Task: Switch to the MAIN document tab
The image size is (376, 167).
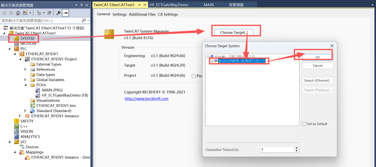Action: coord(209,5)
